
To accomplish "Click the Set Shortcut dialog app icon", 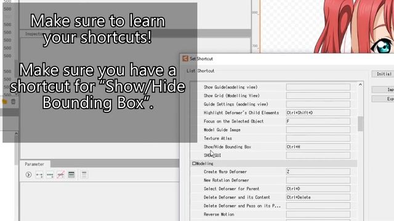I will pyautogui.click(x=185, y=59).
